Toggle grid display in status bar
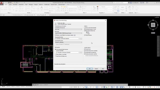 [79, 87]
